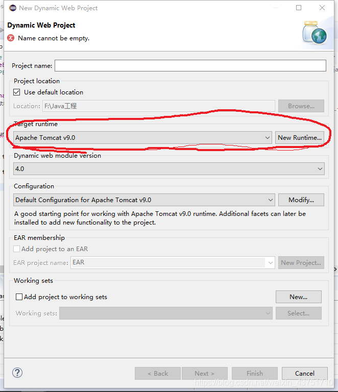The image size is (338, 392).
Task: Close the New Dynamic Web Project dialog
Action: point(322,8)
